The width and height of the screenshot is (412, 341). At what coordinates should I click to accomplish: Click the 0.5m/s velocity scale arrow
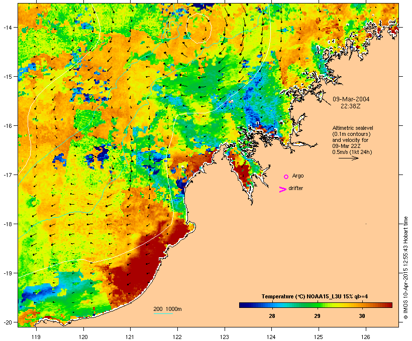point(348,158)
